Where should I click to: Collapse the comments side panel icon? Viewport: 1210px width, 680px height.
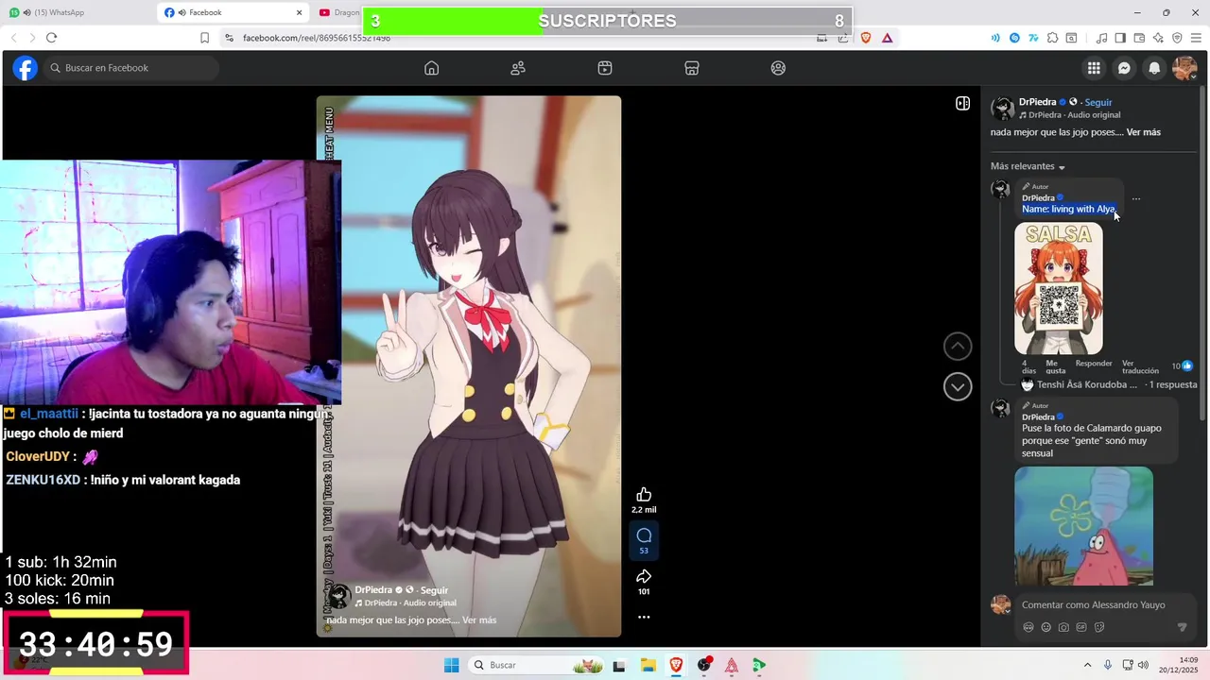962,103
